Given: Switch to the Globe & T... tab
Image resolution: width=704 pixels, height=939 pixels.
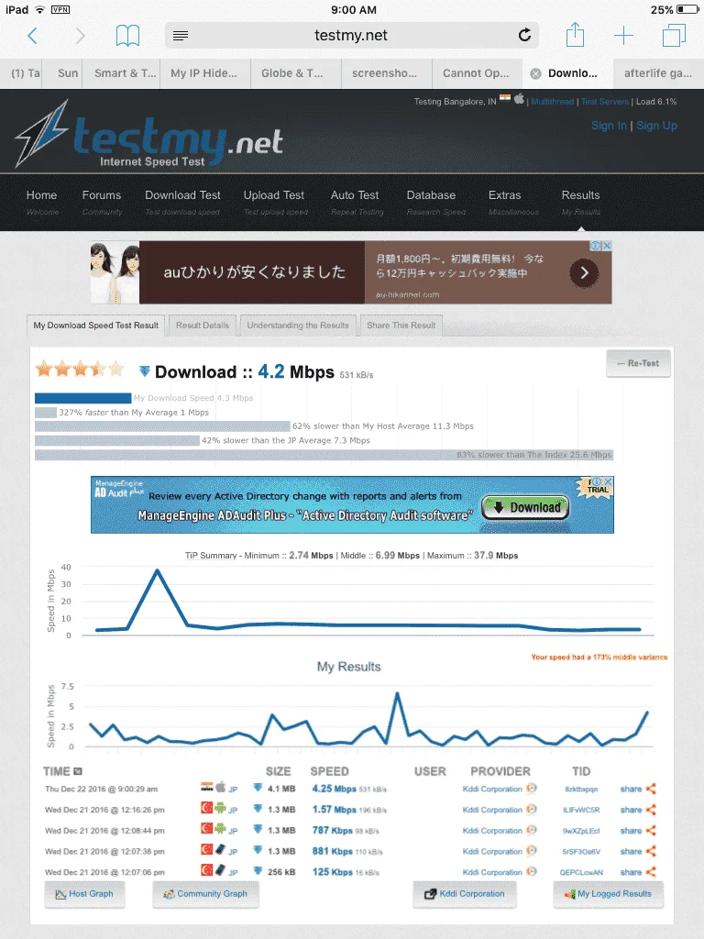Looking at the screenshot, I should [296, 73].
